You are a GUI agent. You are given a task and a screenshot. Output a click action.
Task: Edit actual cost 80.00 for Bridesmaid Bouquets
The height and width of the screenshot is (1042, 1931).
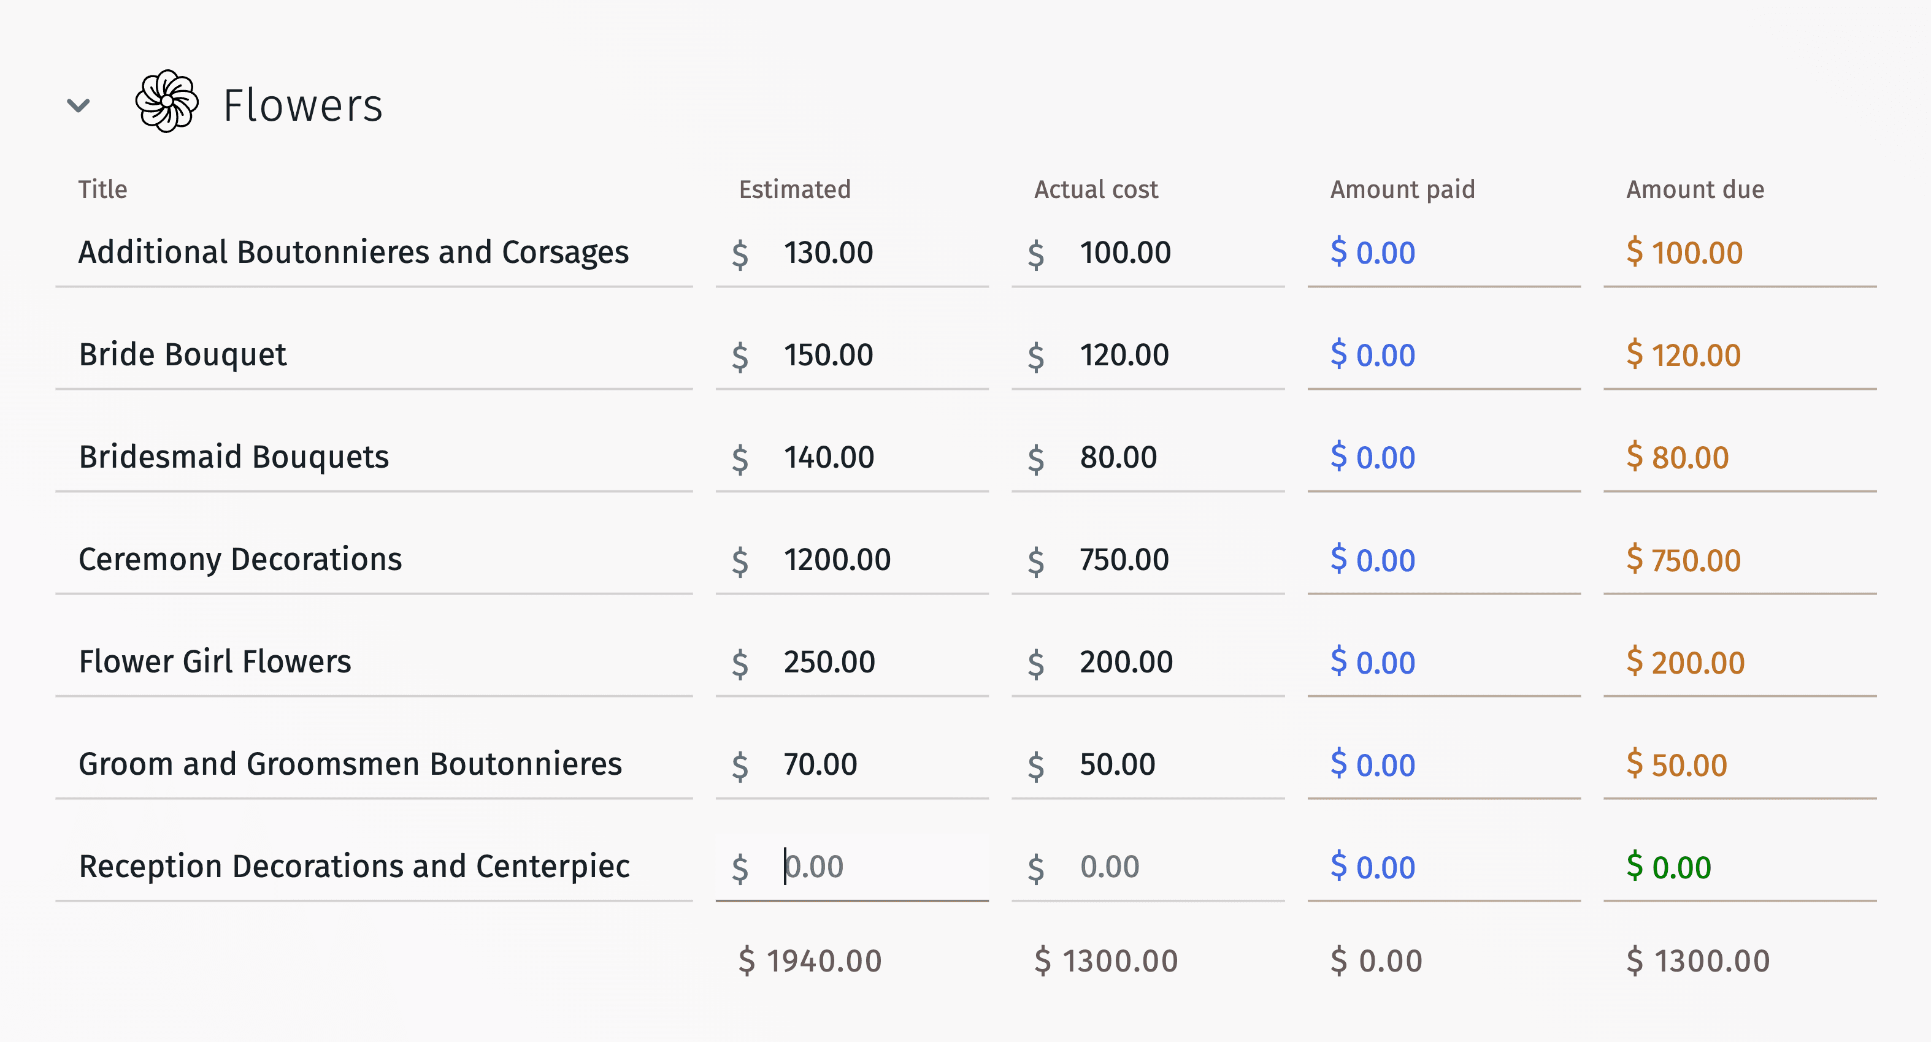pos(1118,457)
